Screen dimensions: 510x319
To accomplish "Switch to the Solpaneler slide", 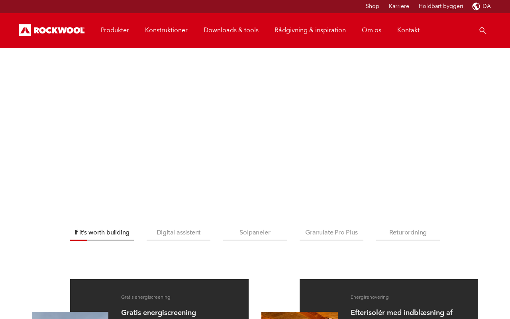I will pos(255,233).
